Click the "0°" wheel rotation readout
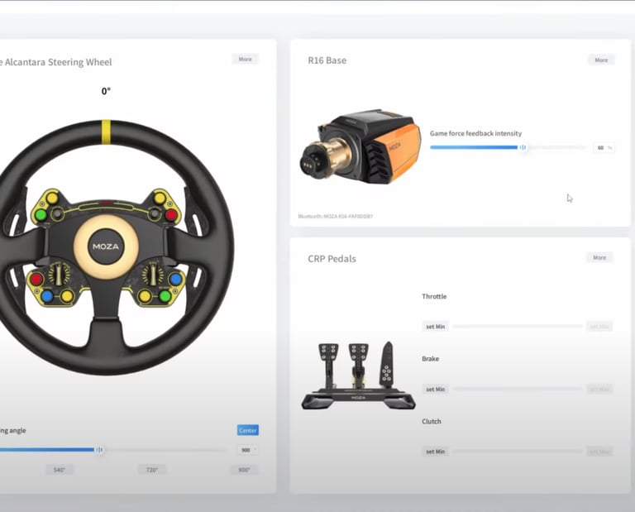 point(106,91)
